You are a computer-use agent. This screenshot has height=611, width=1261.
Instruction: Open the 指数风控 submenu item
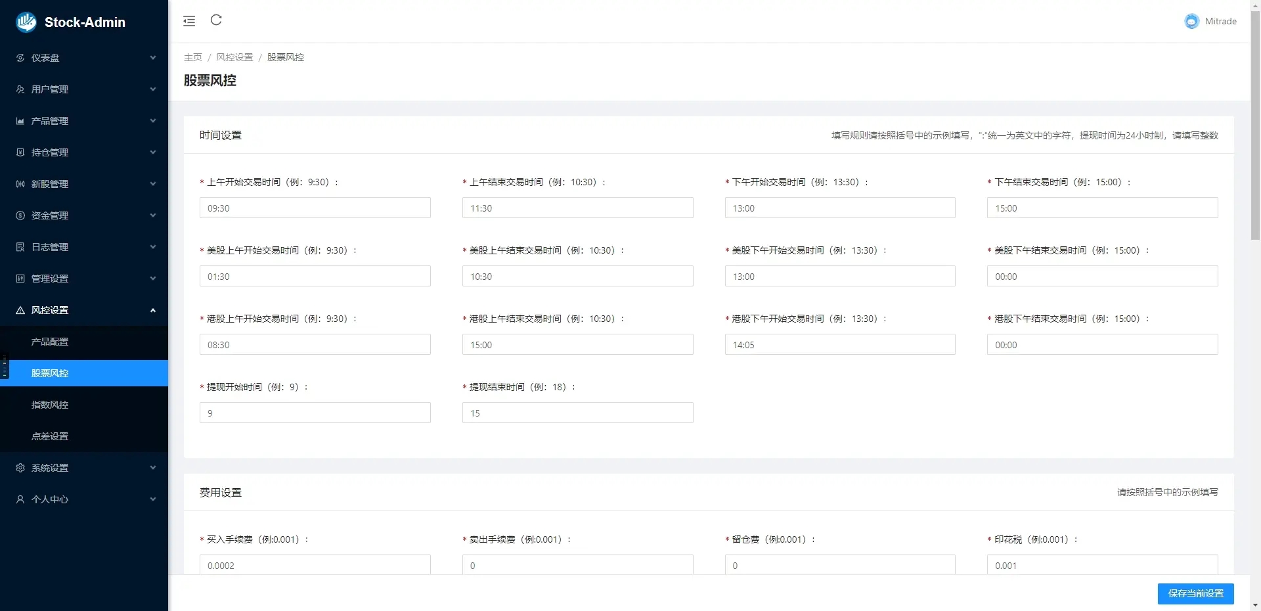pos(84,405)
